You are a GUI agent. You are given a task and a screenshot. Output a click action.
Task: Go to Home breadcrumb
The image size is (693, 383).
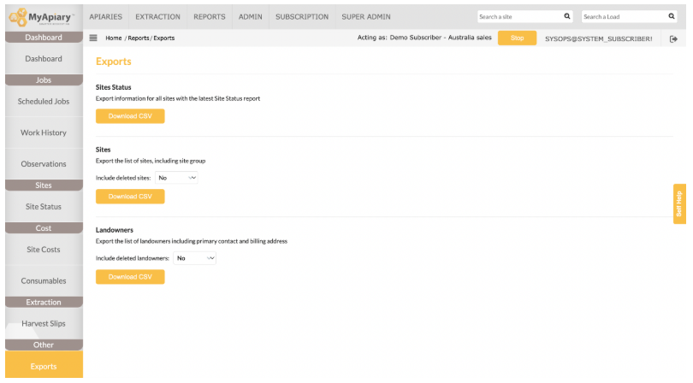114,38
